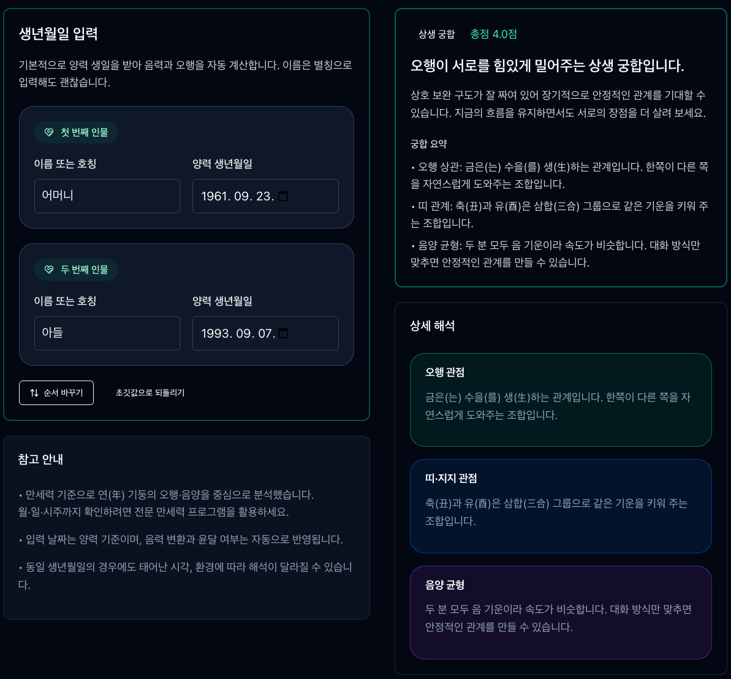Select the 아들 name input field

(x=107, y=333)
